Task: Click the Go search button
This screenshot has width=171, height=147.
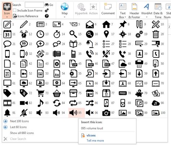Action: (x=49, y=5)
